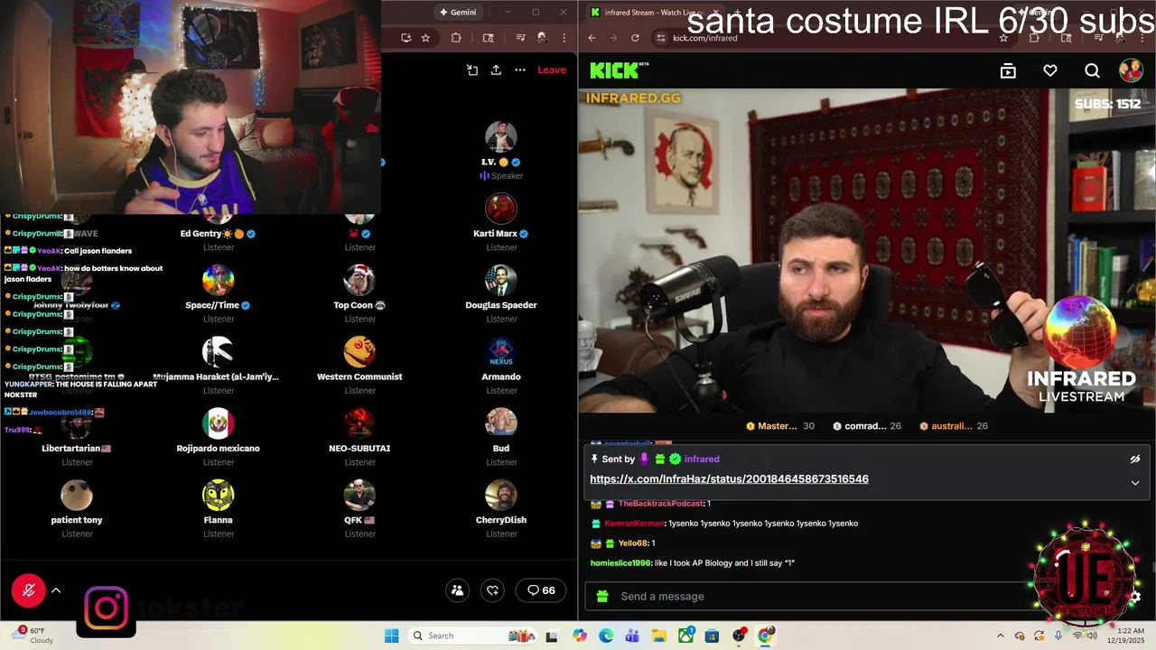The height and width of the screenshot is (650, 1156).
Task: Expand the caret next to the microphone
Action: 56,590
